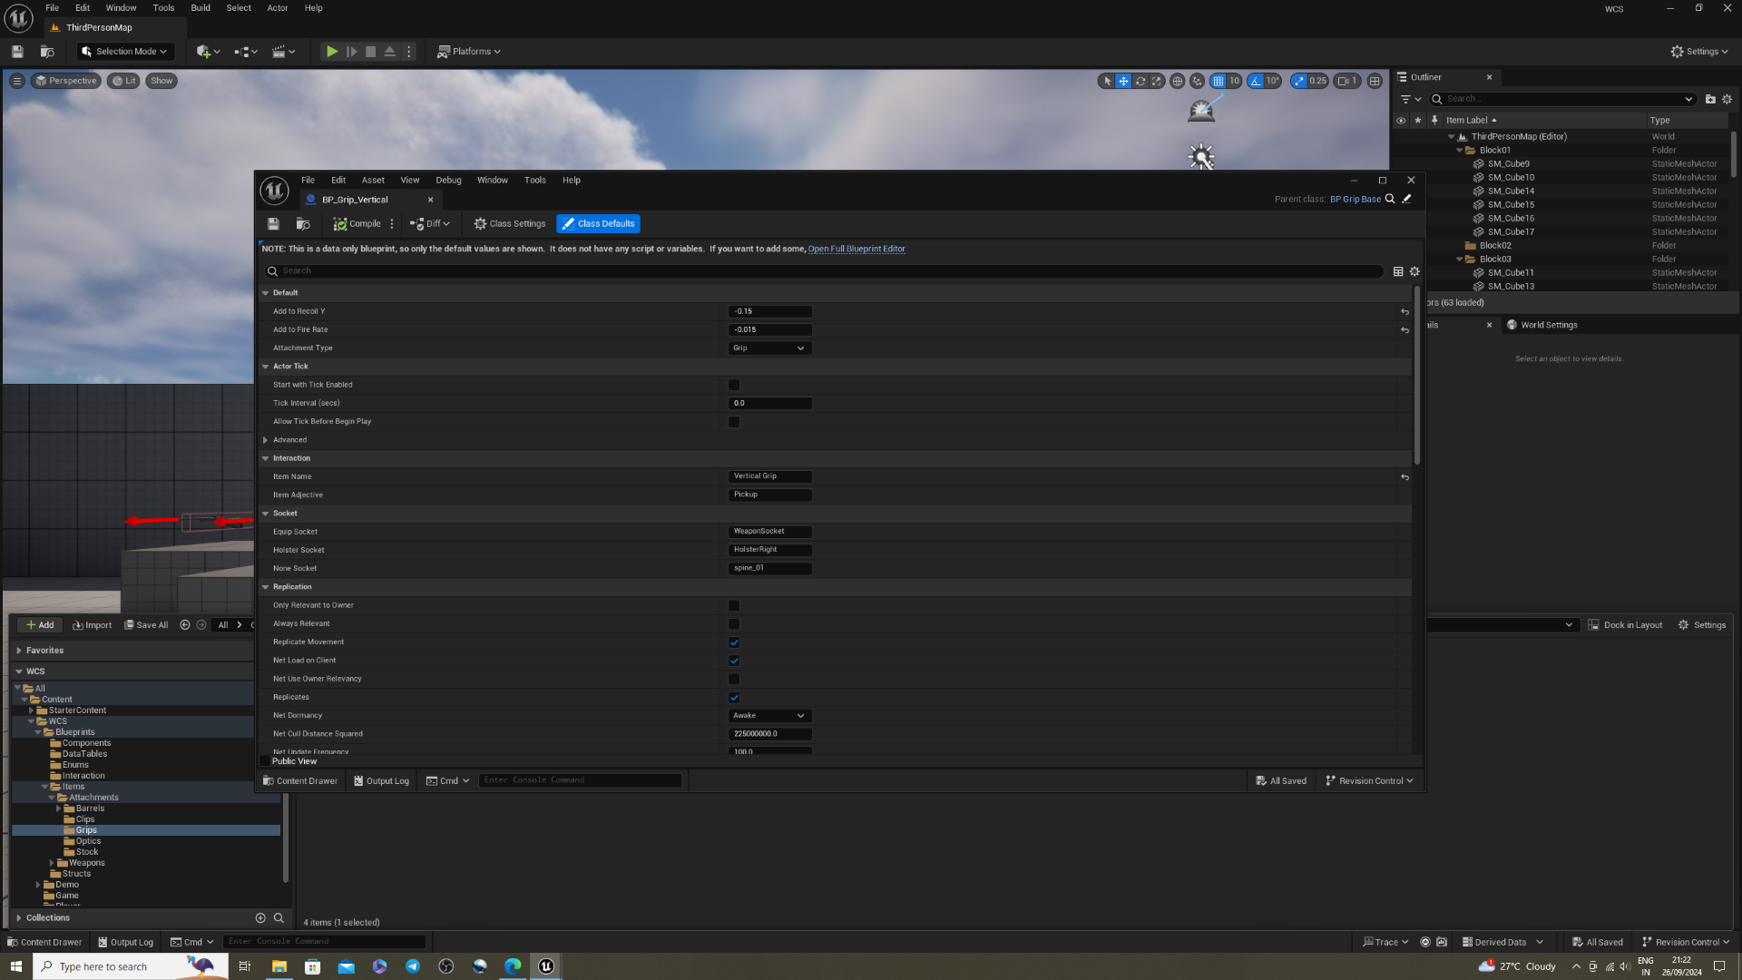
Task: Collapse the Interaction section
Action: [266, 458]
